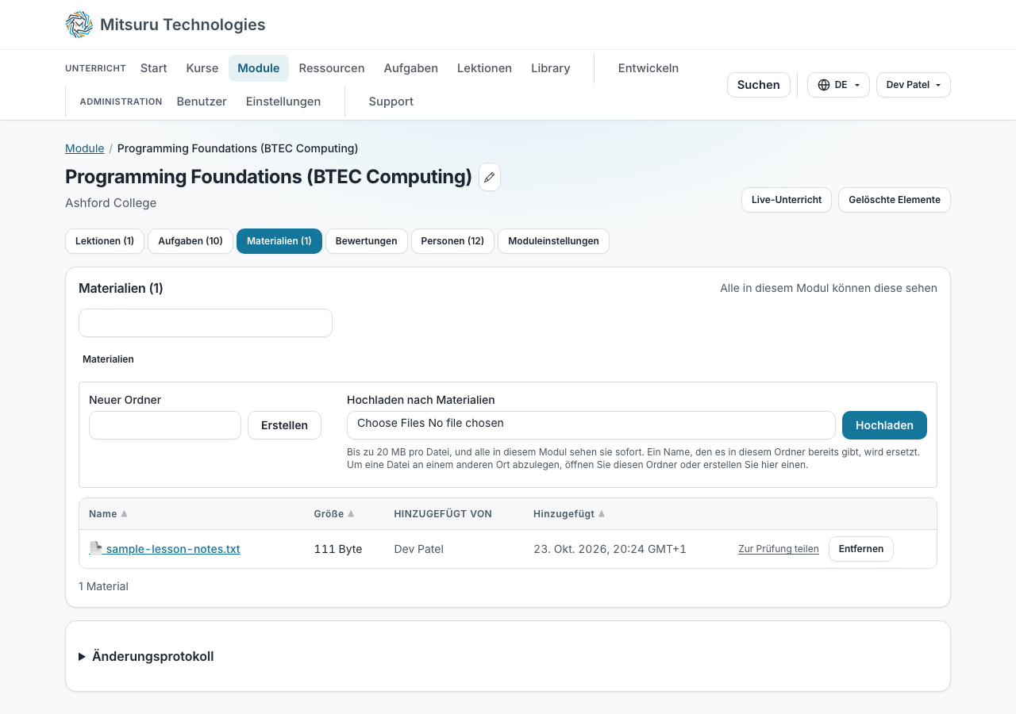Open Entwickeln in the navigation
The width and height of the screenshot is (1016, 714).
648,68
